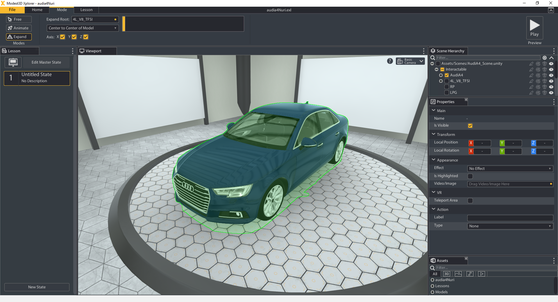
Task: Click Edit Master State button
Action: 46,62
